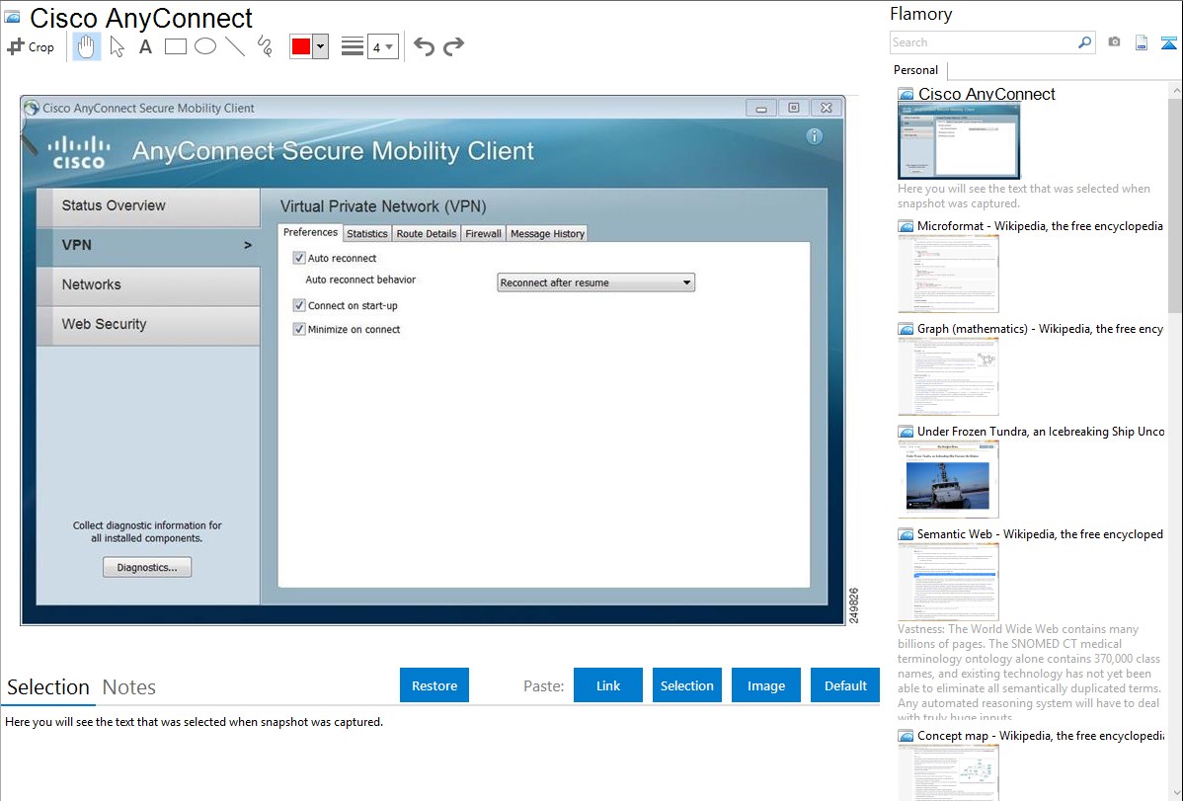Click the search magnifier icon
The height and width of the screenshot is (801, 1183).
1084,42
